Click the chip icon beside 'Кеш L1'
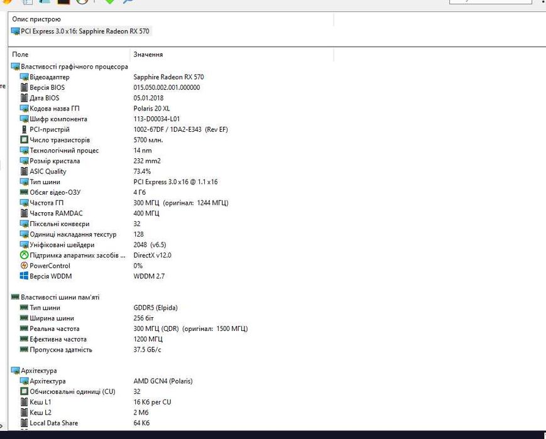The height and width of the screenshot is (439, 546). tap(24, 402)
